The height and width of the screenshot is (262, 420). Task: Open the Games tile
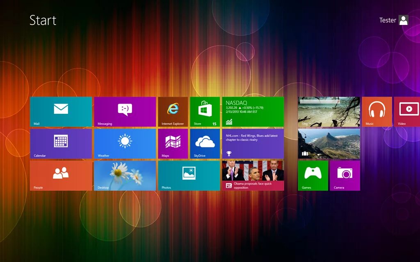pos(313,176)
